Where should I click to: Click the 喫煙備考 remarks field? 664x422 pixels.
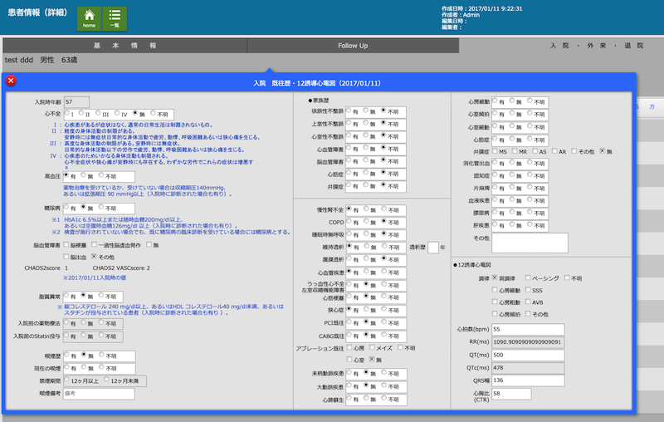(100, 393)
